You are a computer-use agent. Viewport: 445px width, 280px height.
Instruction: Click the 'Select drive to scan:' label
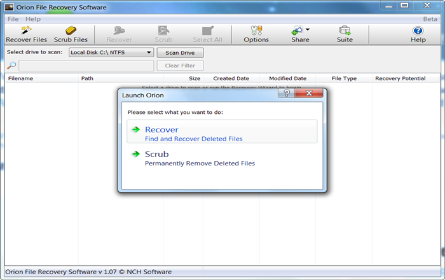click(x=34, y=52)
